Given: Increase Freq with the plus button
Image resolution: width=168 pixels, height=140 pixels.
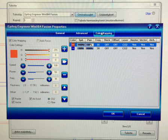Looking at the screenshot, I should [49, 79].
